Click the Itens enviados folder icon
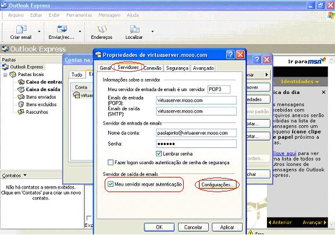 pyautogui.click(x=21, y=97)
